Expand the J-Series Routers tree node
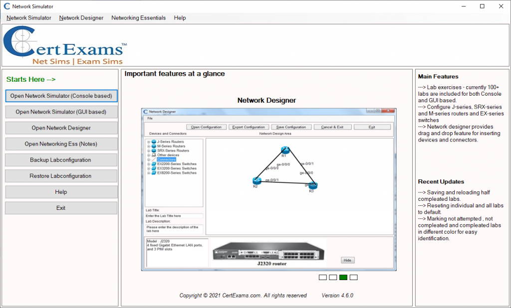The image size is (511, 308). 149,142
